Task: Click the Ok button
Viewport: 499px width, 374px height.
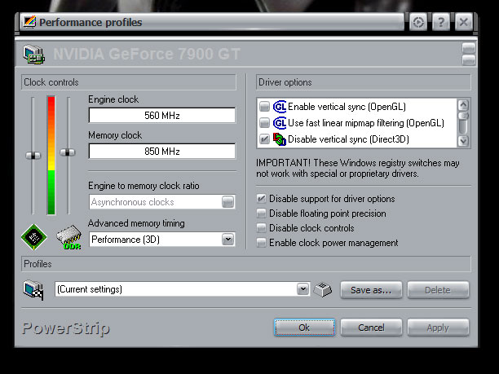Action: [x=304, y=328]
